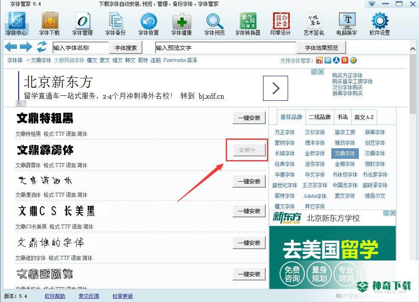
Task: Open the 字体预览 magnifier icon
Action: (214, 24)
